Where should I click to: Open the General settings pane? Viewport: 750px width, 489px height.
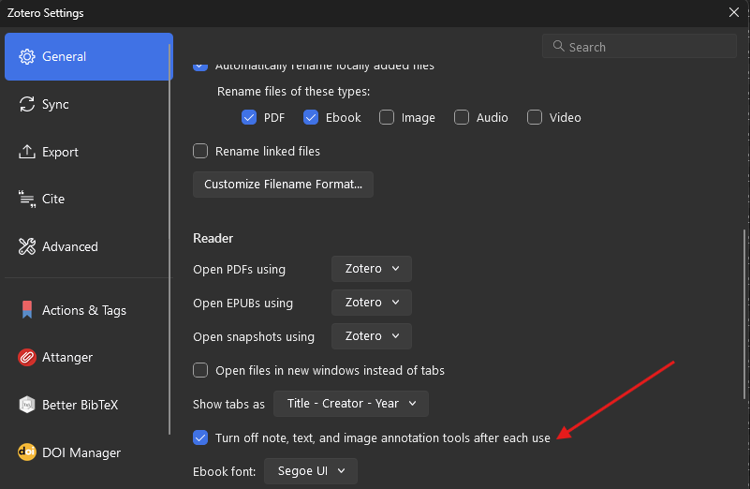(89, 56)
